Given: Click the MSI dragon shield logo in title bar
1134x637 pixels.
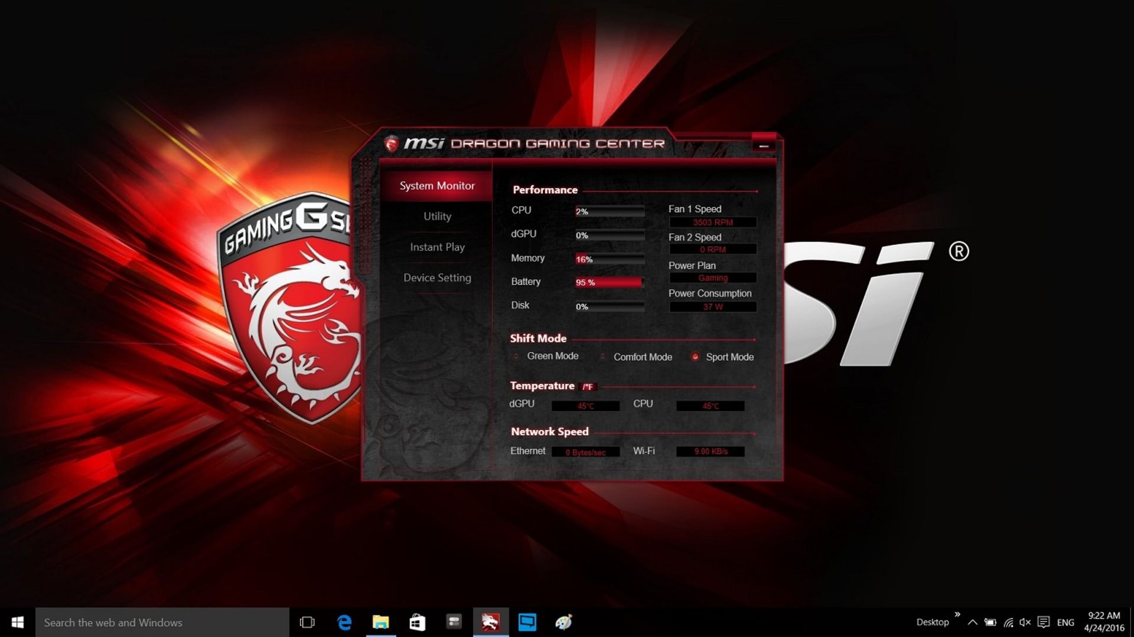Looking at the screenshot, I should tap(391, 143).
